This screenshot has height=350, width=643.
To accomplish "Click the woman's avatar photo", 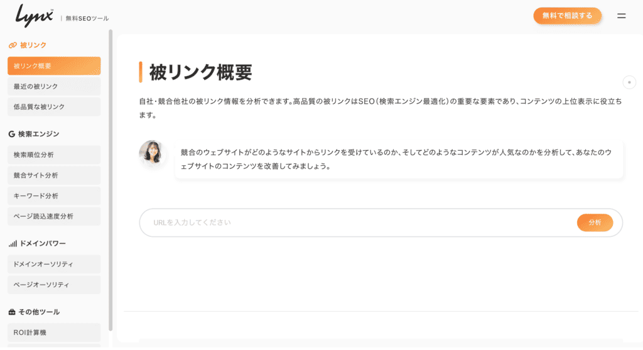I will coord(152,153).
